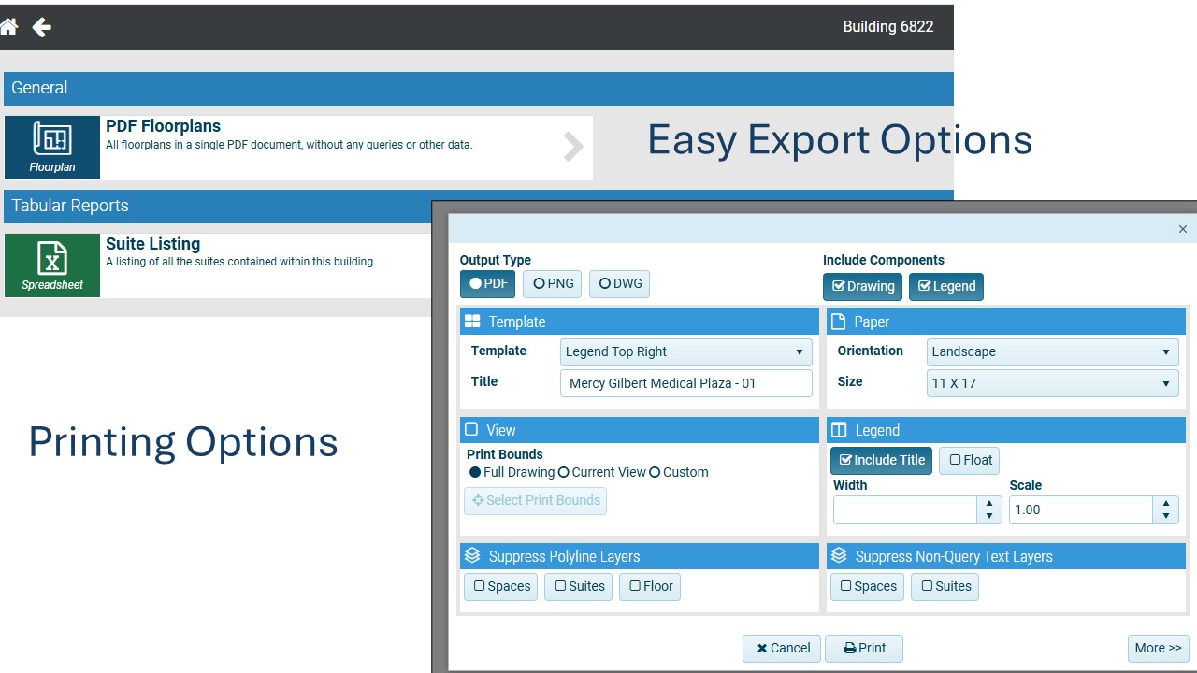This screenshot has width=1197, height=673.
Task: Click the Scale value field
Action: click(1081, 509)
